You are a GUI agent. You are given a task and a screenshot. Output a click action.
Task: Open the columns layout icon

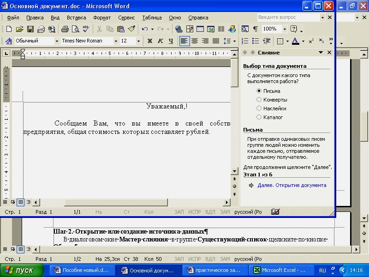coord(221,29)
